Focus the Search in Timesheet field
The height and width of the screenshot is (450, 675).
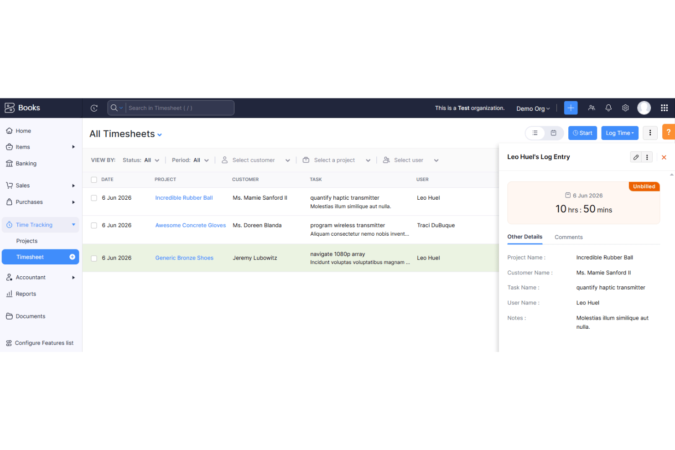pyautogui.click(x=180, y=108)
